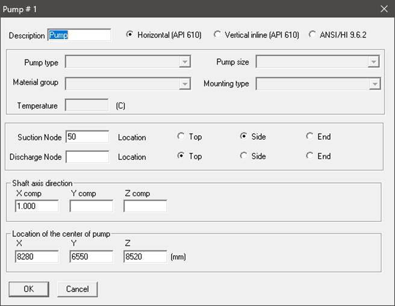Click the Discharge Node input box
The height and width of the screenshot is (306, 395).
tap(87, 157)
